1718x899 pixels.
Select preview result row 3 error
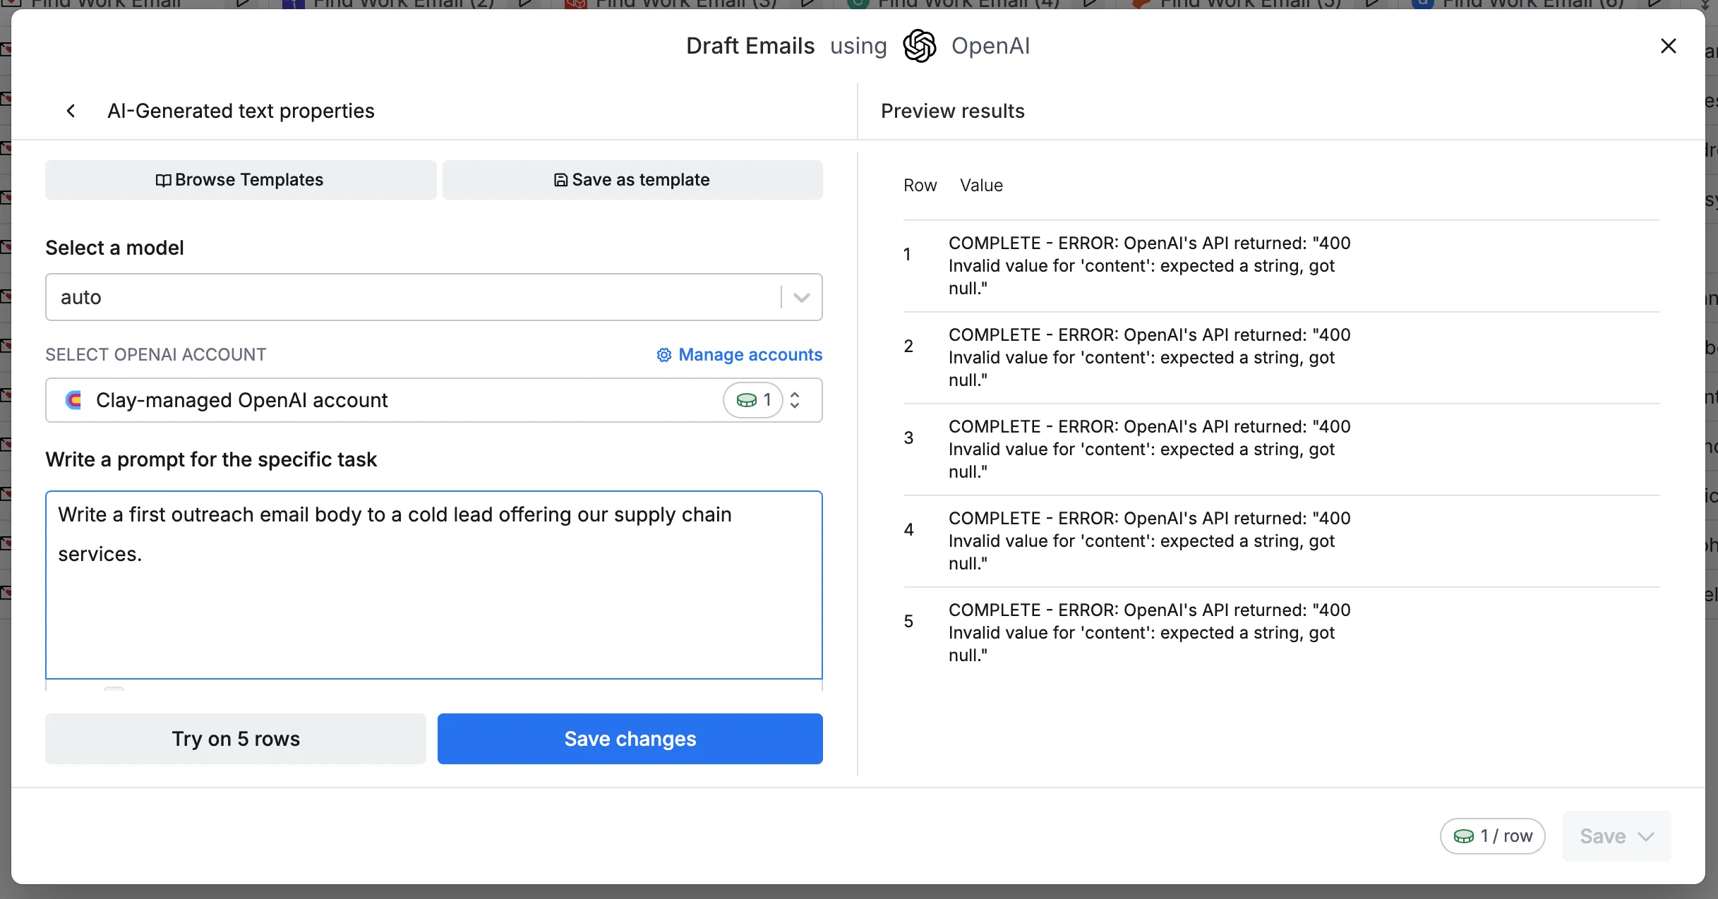(1148, 449)
